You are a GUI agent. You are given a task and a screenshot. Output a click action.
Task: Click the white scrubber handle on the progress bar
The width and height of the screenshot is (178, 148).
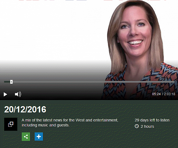pyautogui.click(x=11, y=82)
